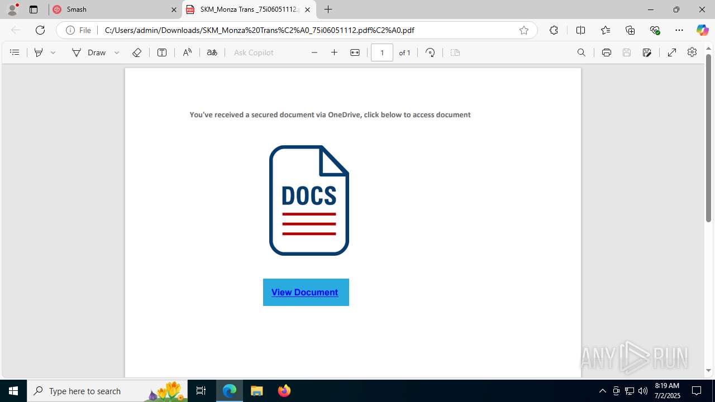This screenshot has width=715, height=402.
Task: Open the Favorites list
Action: point(606,30)
